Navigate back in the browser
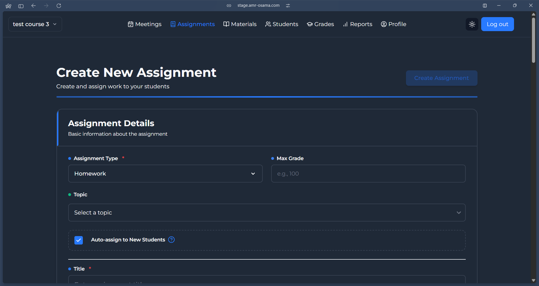539x286 pixels. coord(33,6)
